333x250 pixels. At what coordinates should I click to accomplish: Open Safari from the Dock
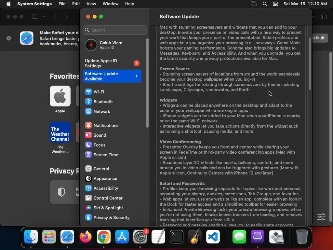click(x=67, y=237)
